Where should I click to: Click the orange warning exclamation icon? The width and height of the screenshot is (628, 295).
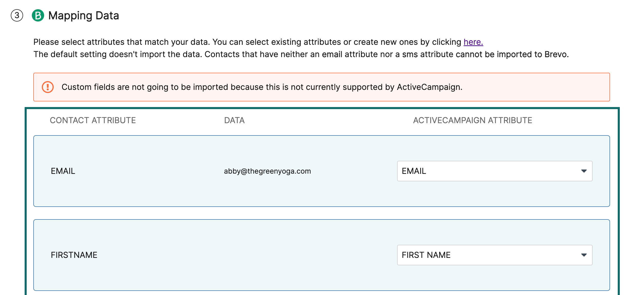pos(48,87)
